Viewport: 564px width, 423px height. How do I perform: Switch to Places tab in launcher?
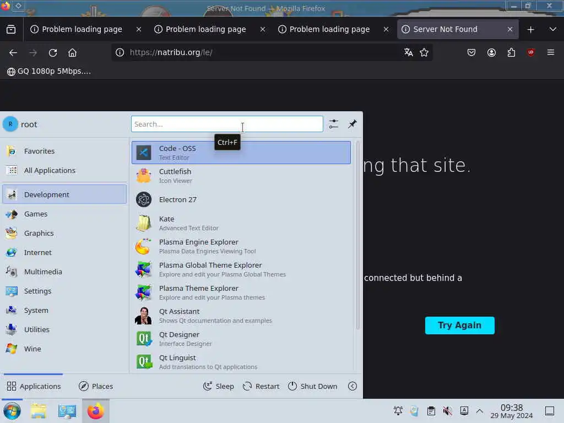[96, 386]
